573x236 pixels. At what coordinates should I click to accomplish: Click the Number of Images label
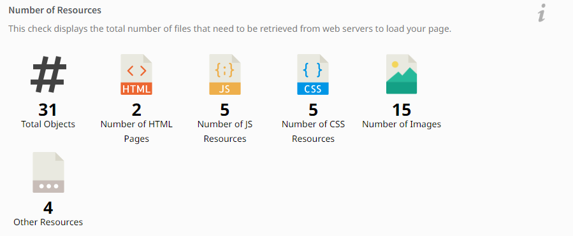coord(402,124)
